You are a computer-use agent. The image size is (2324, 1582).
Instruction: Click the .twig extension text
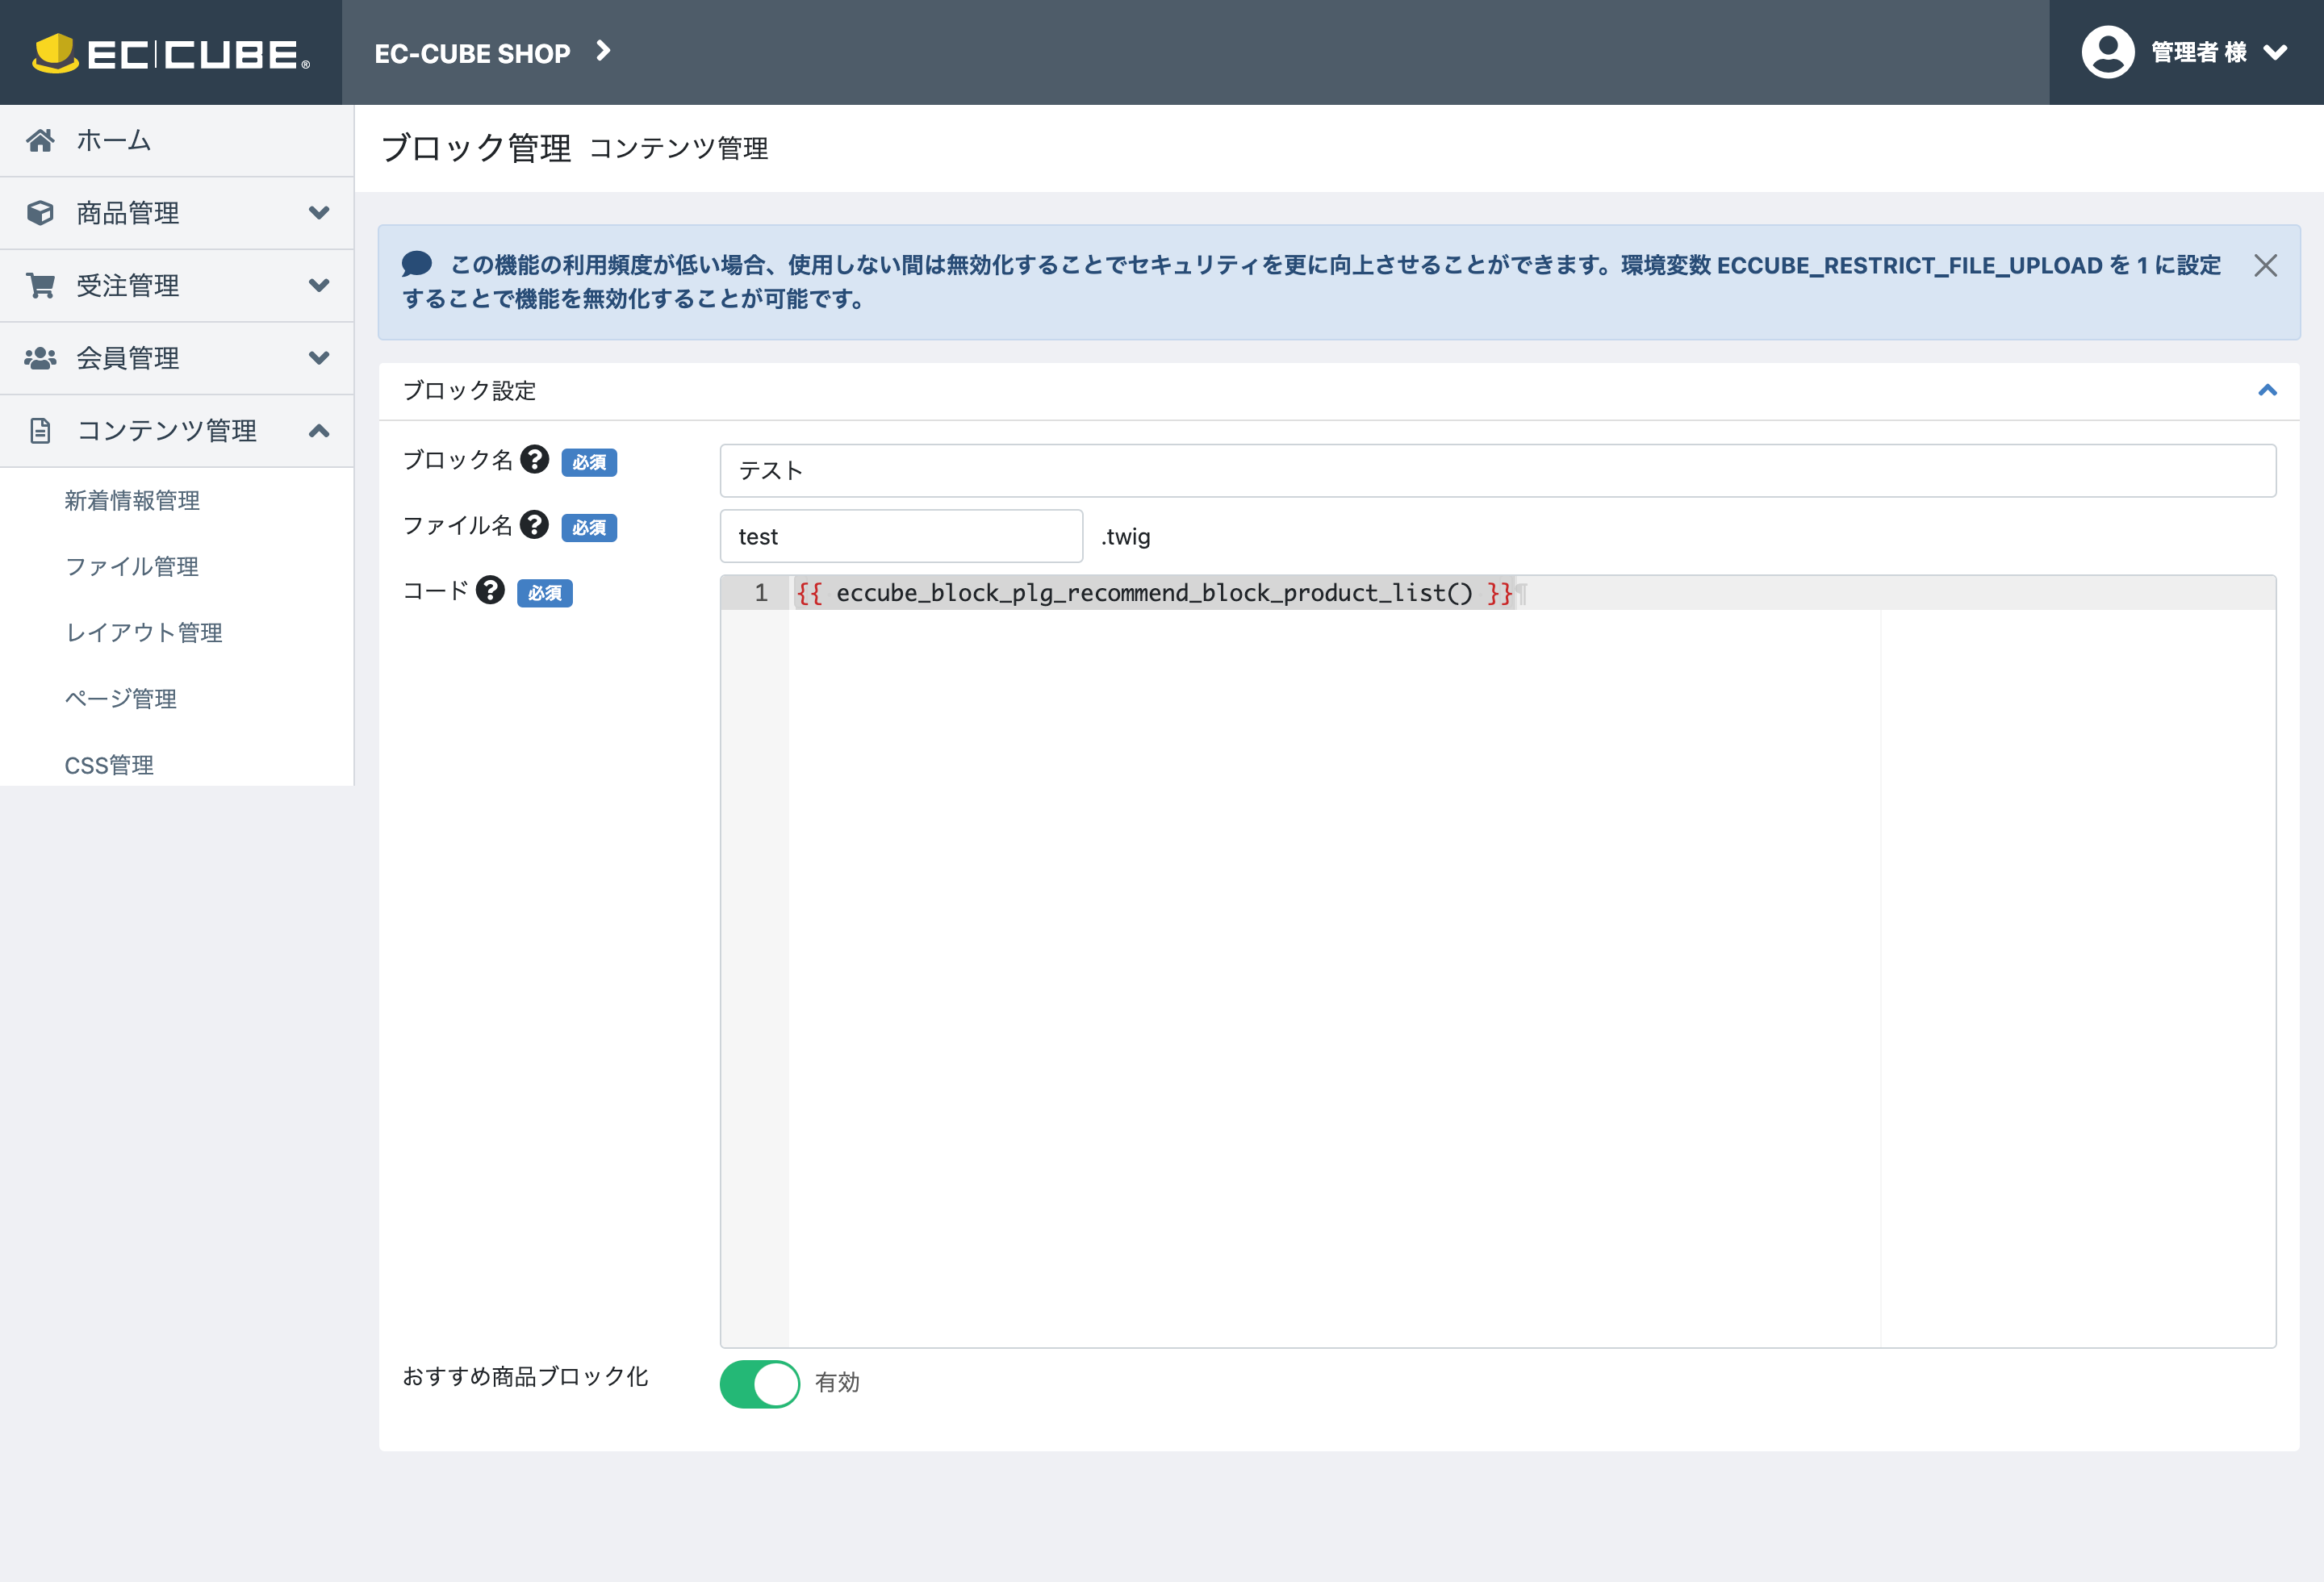[x=1125, y=537]
